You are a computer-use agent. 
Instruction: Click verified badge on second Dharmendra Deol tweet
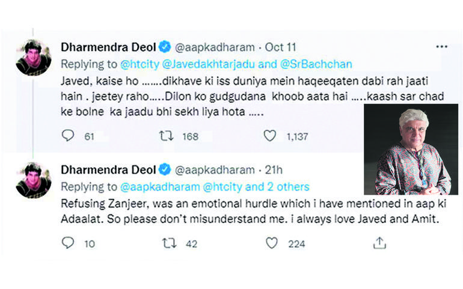coord(165,170)
